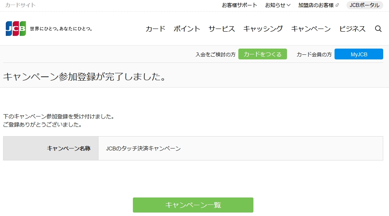The height and width of the screenshot is (216, 389).
Task: Expand the お知らせ dropdown
Action: pos(278,5)
